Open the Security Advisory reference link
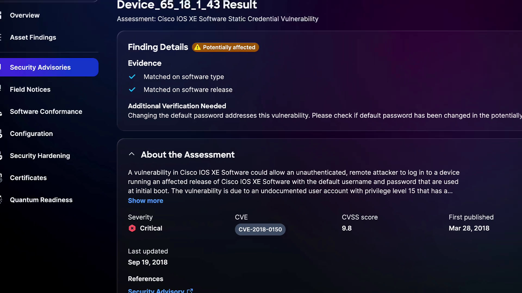This screenshot has width=522, height=293. point(156,291)
